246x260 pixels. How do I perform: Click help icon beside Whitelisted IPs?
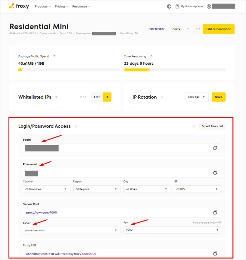(x=56, y=97)
